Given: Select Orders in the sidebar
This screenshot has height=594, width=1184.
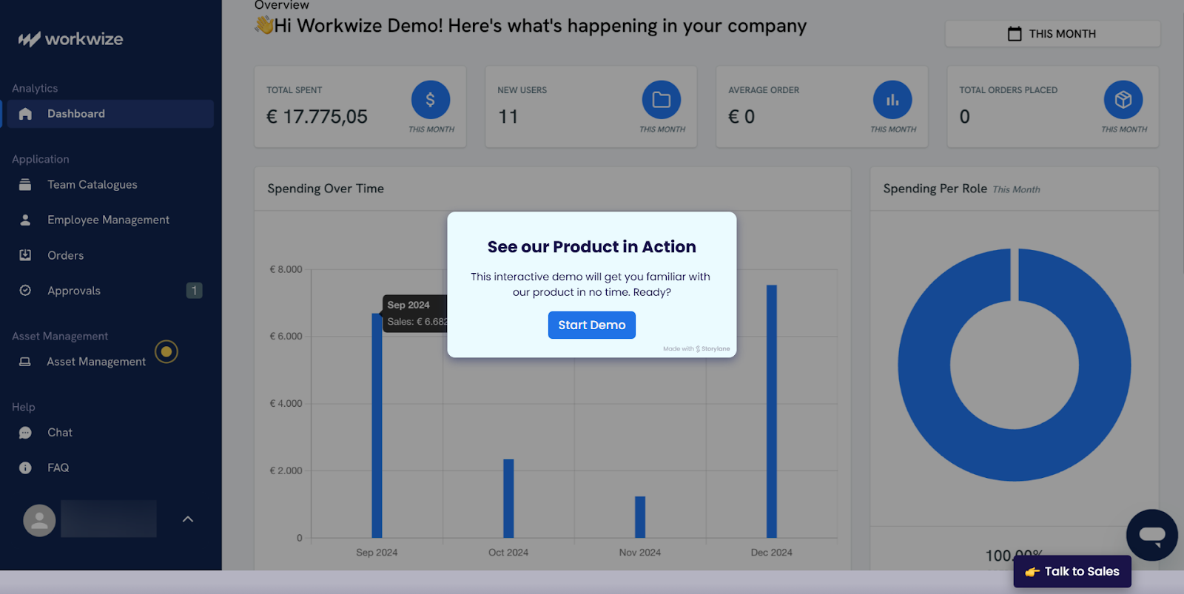Looking at the screenshot, I should click(x=65, y=256).
